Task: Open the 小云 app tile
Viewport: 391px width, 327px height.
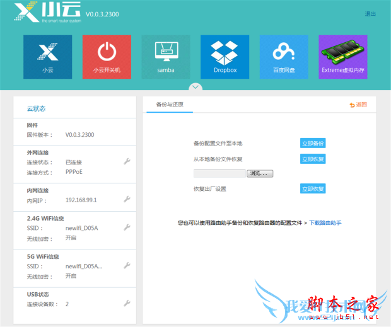Action: tap(48, 57)
